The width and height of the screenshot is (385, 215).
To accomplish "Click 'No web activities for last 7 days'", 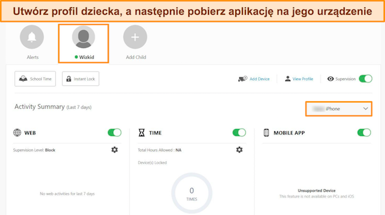I will coord(68,194).
